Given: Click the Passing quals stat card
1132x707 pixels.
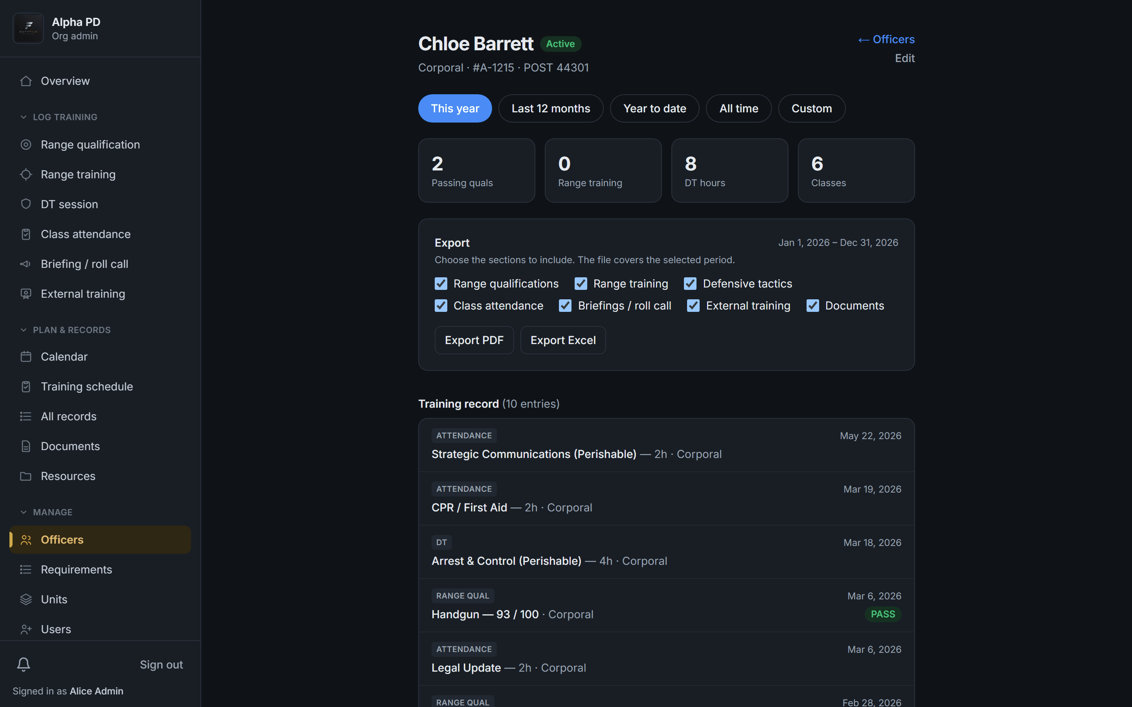Looking at the screenshot, I should (476, 171).
